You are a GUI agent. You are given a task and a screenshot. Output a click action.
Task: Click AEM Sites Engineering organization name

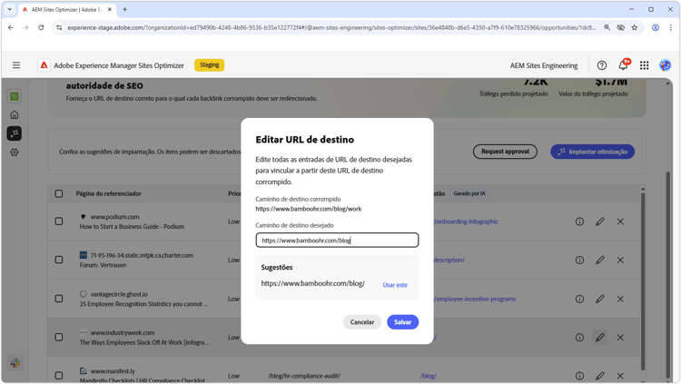[544, 65]
